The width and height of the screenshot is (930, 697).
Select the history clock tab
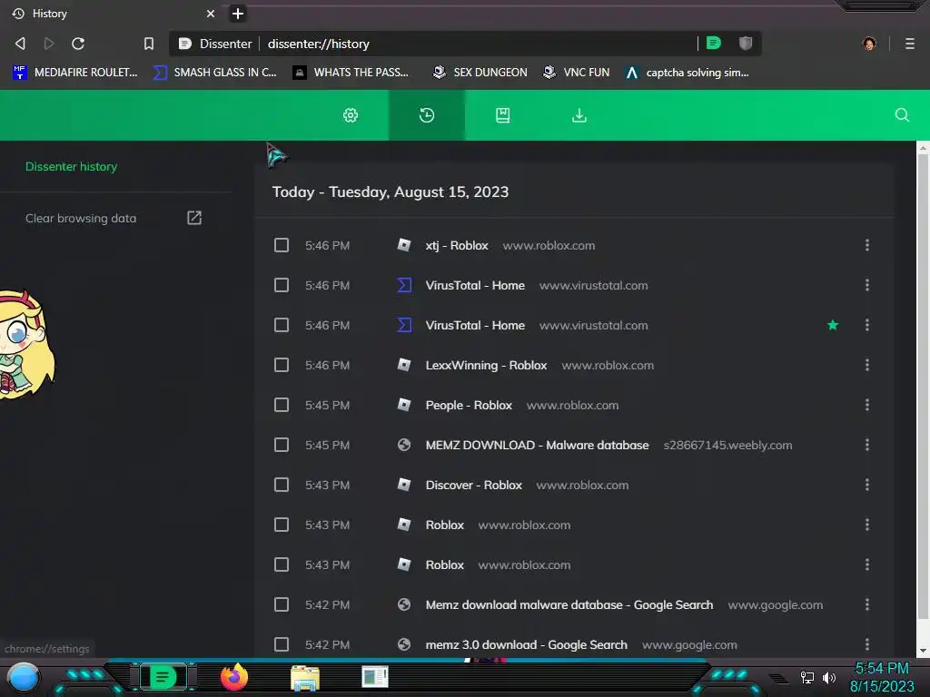(x=427, y=115)
